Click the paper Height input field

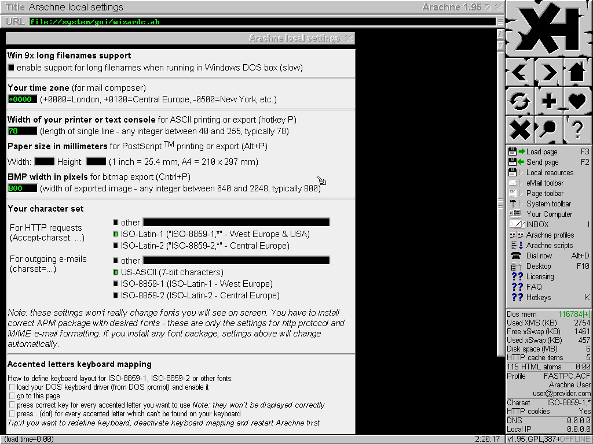click(x=96, y=162)
